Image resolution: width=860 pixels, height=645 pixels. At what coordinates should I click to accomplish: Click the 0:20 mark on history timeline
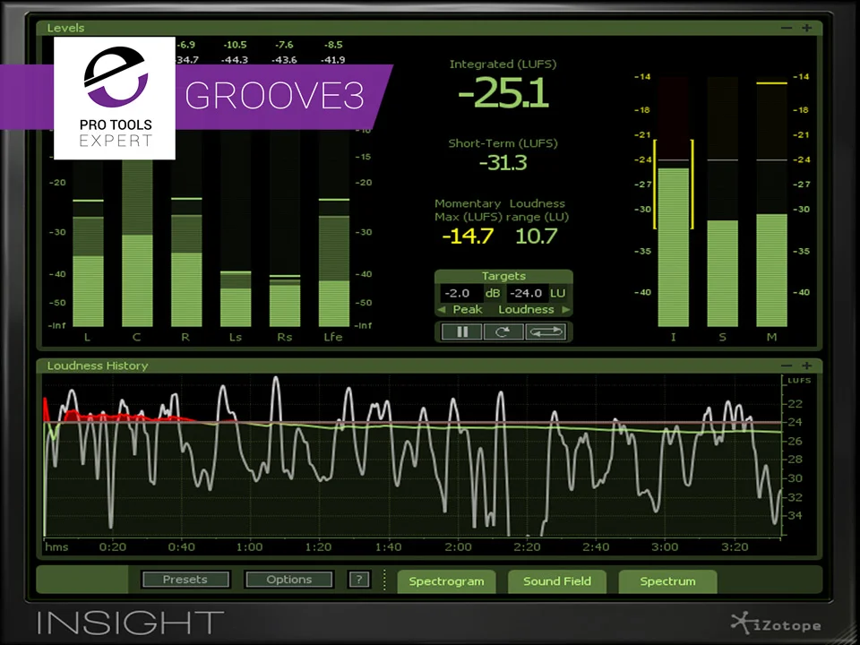(113, 546)
